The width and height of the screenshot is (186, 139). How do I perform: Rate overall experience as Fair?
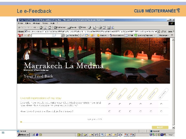tap(130, 104)
